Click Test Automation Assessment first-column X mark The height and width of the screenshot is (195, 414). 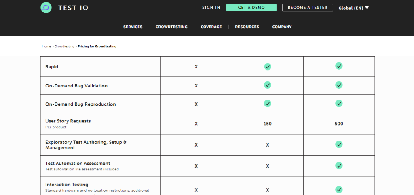coord(196,166)
